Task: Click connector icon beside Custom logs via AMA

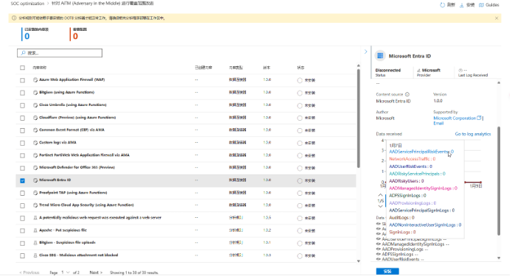Action: click(35, 143)
